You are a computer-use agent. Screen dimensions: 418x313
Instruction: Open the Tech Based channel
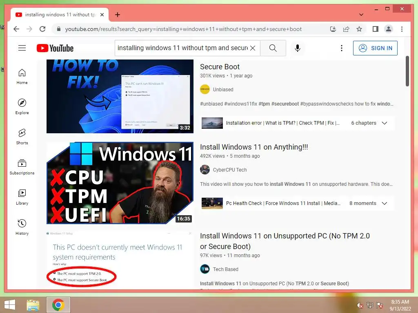[x=225, y=269]
